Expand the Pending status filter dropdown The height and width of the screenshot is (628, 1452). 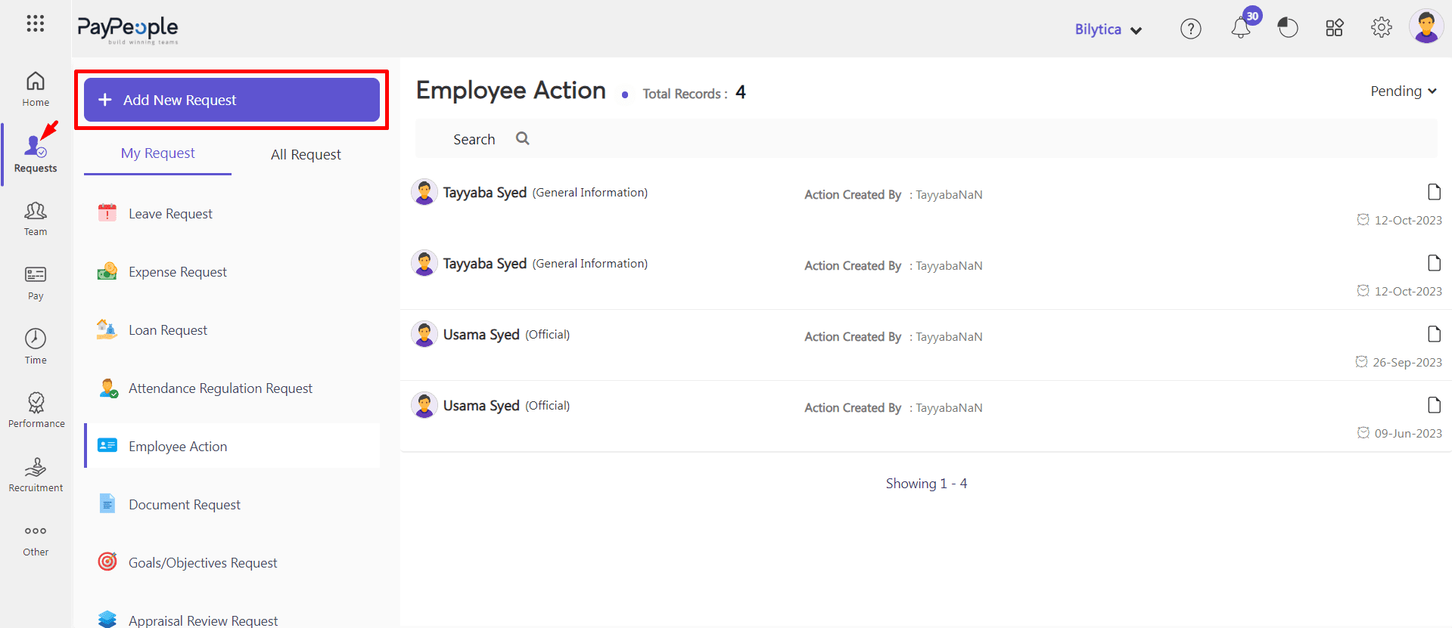[1403, 91]
